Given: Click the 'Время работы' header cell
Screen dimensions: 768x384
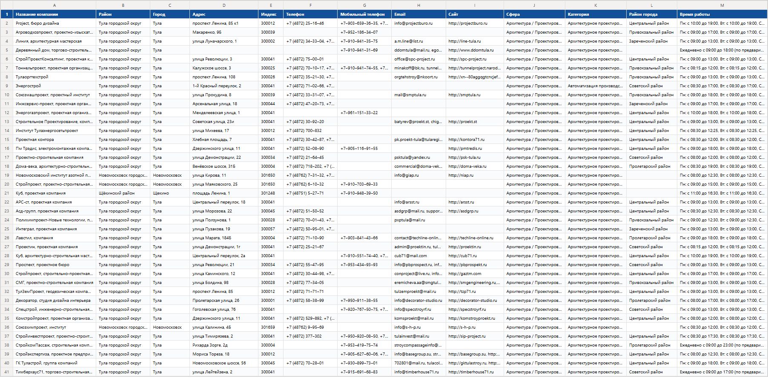Looking at the screenshot, I should click(722, 14).
